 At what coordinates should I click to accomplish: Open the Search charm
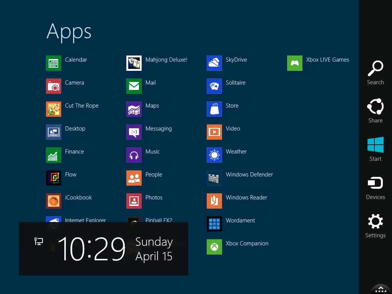[375, 72]
